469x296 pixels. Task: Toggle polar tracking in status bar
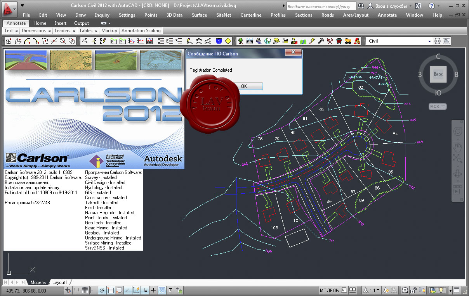tap(102, 290)
